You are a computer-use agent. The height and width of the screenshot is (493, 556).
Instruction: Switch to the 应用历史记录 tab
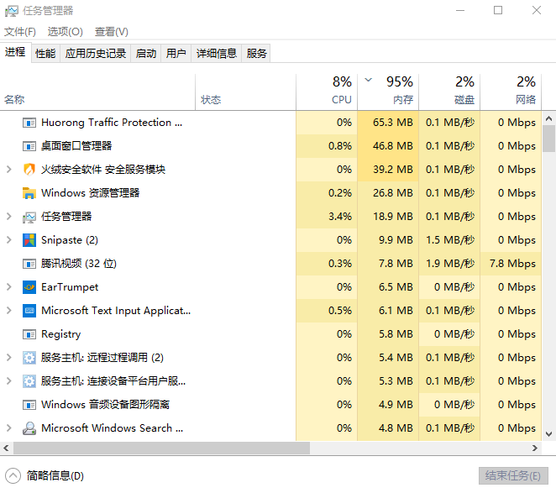(96, 54)
